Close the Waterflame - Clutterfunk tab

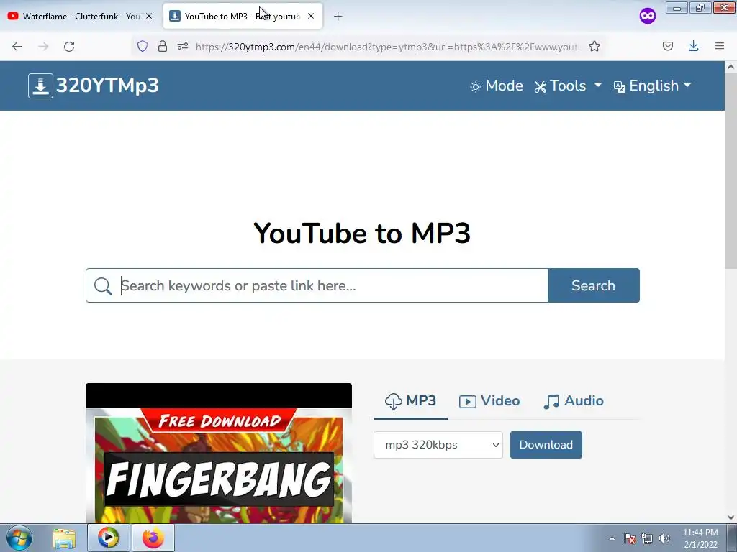149,16
